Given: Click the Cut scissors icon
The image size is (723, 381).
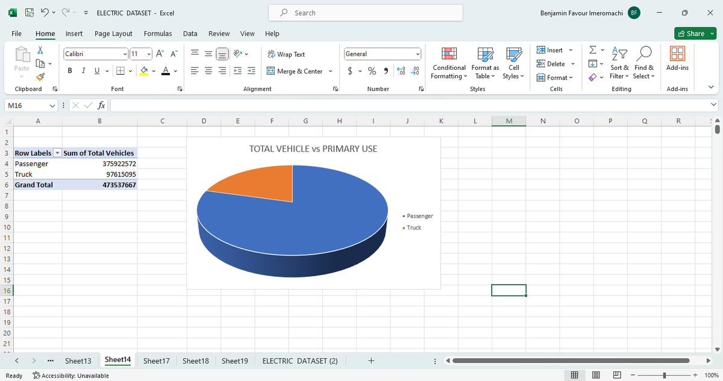Looking at the screenshot, I should 40,51.
